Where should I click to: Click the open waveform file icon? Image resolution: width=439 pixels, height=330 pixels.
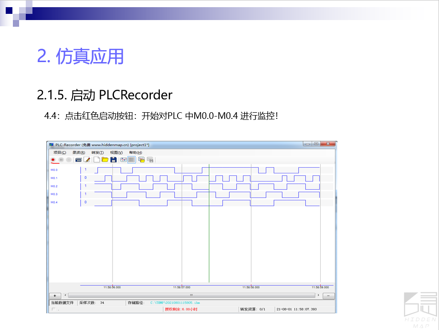(x=142, y=160)
